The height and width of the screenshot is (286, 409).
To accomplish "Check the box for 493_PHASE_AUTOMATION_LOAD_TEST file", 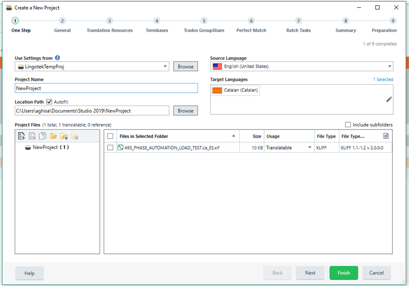I will pyautogui.click(x=110, y=148).
